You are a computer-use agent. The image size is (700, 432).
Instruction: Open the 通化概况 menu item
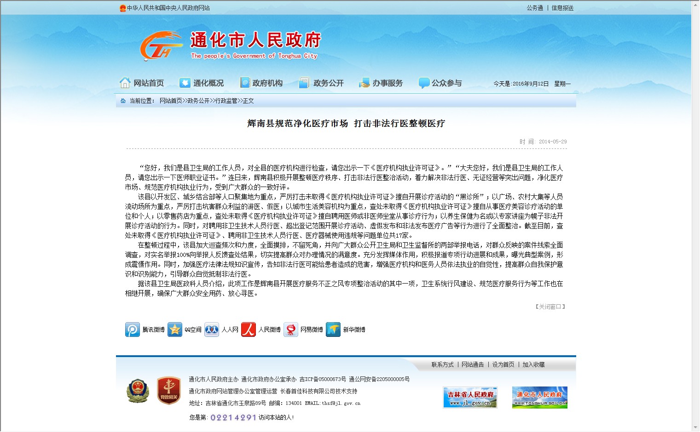pos(202,83)
